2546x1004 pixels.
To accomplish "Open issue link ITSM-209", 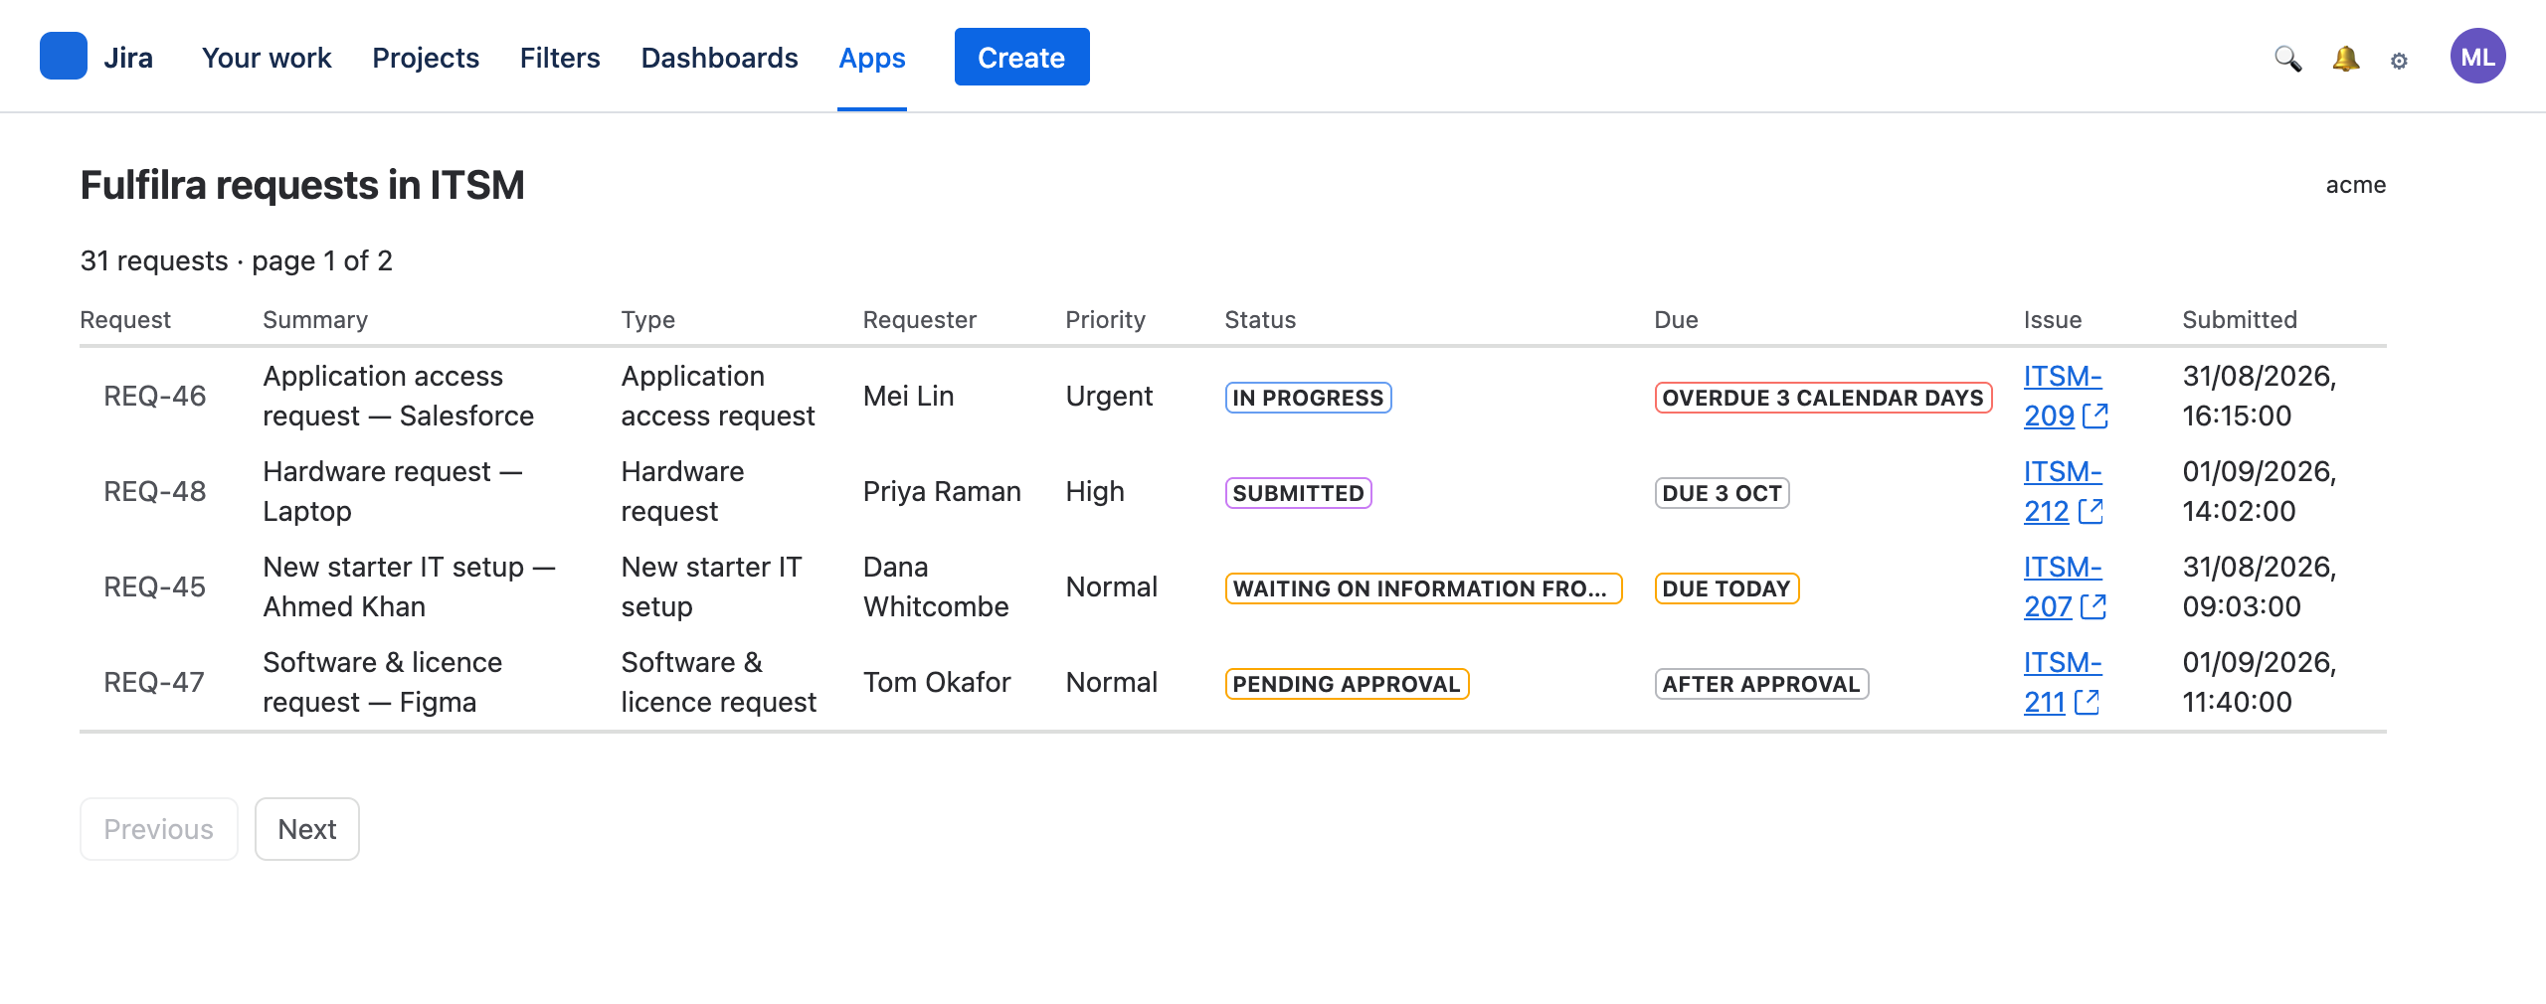I will (x=2062, y=396).
